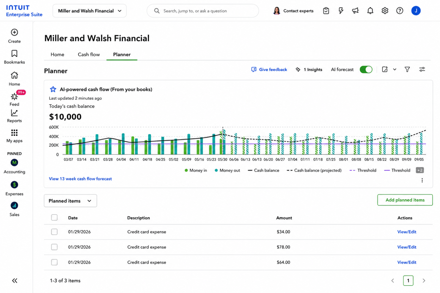Open chart settings sliders icon
440x293 pixels.
tap(422, 69)
